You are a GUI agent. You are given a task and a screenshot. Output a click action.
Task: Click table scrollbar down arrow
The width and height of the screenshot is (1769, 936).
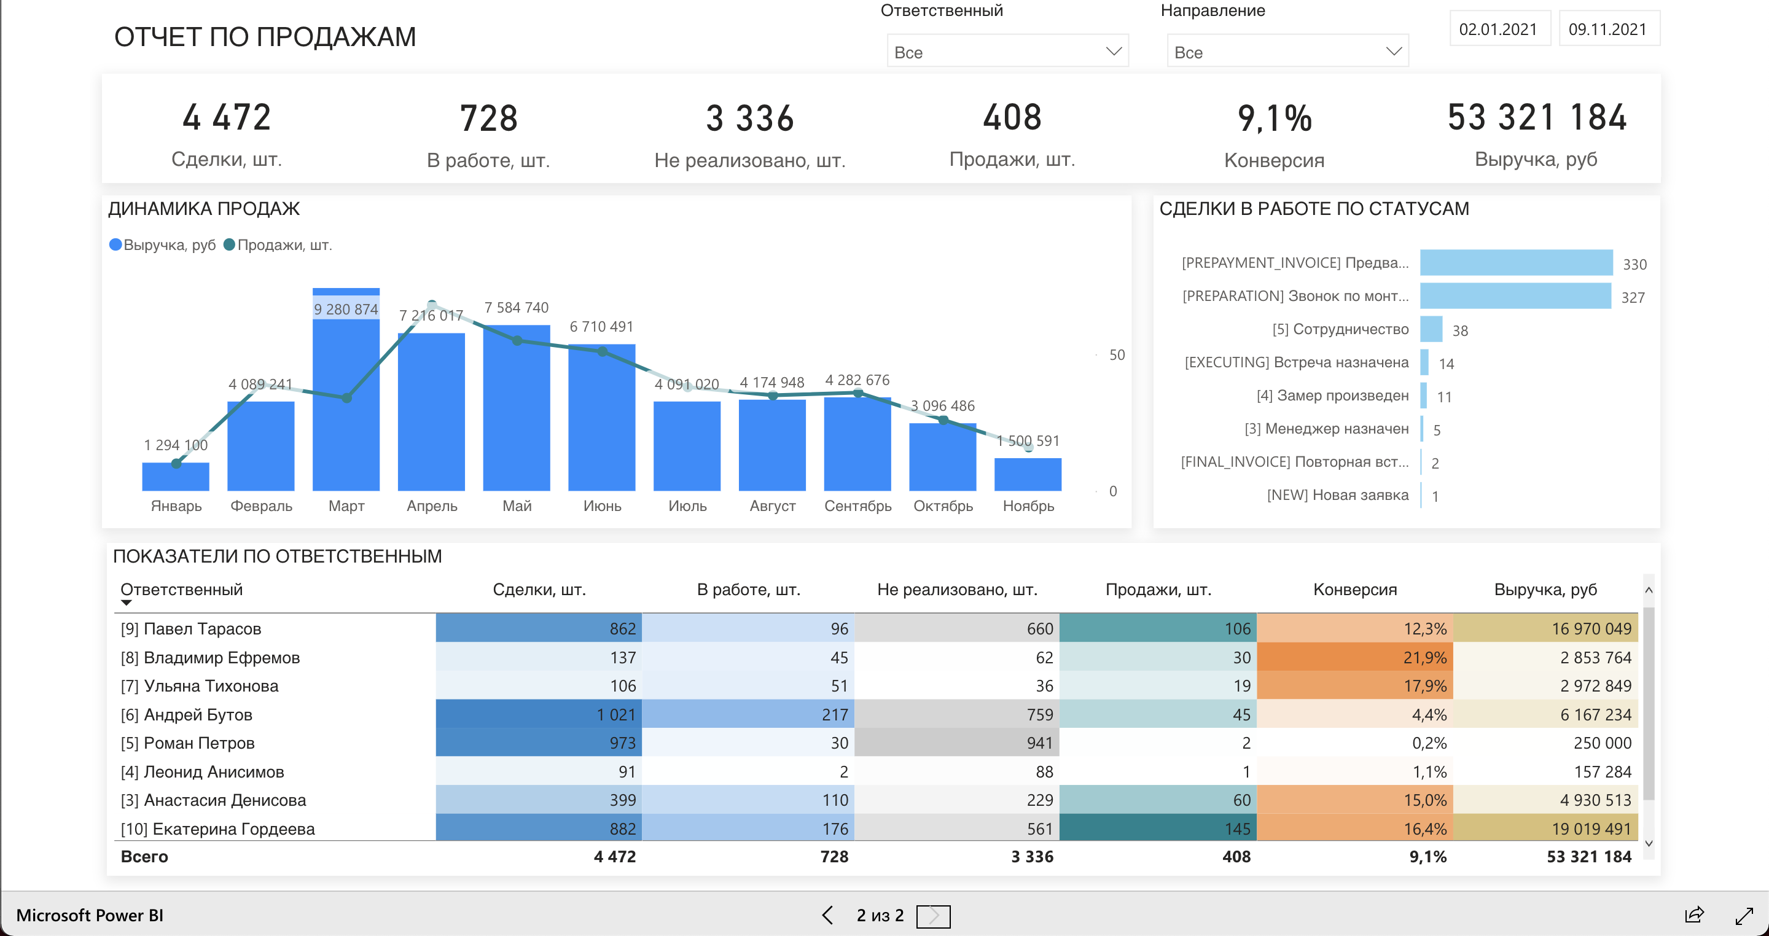tap(1648, 843)
